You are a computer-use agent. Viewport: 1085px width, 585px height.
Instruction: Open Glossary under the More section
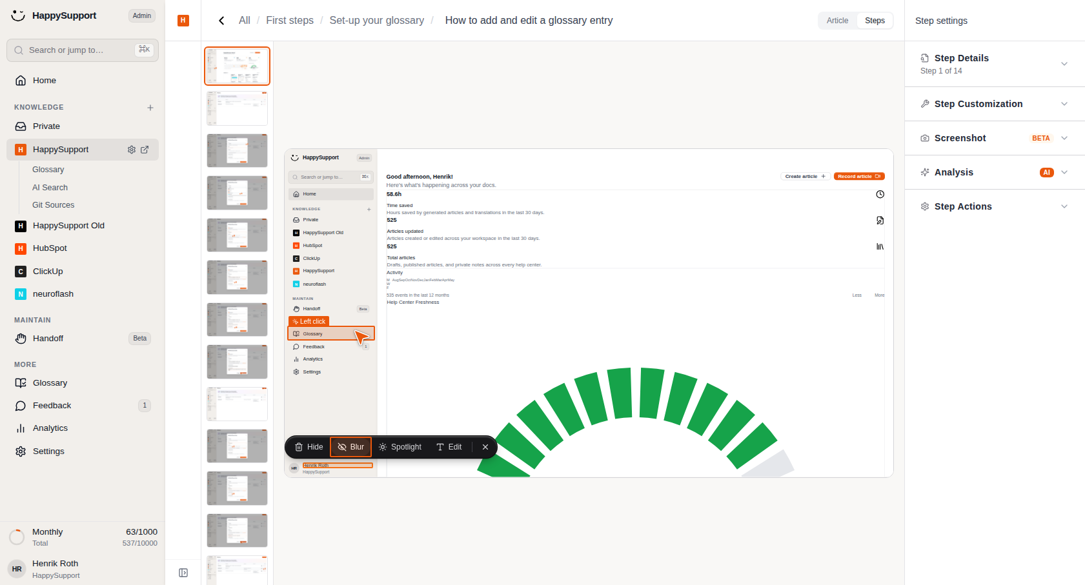(x=83, y=383)
